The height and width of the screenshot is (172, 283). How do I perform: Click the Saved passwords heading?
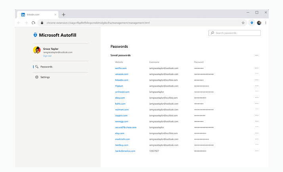pos(120,55)
